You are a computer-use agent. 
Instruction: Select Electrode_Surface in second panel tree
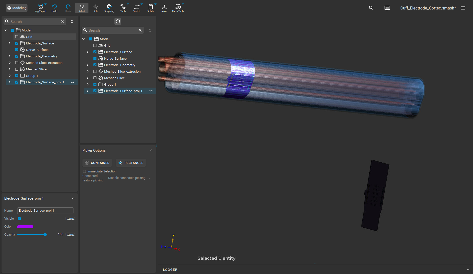tap(118, 52)
